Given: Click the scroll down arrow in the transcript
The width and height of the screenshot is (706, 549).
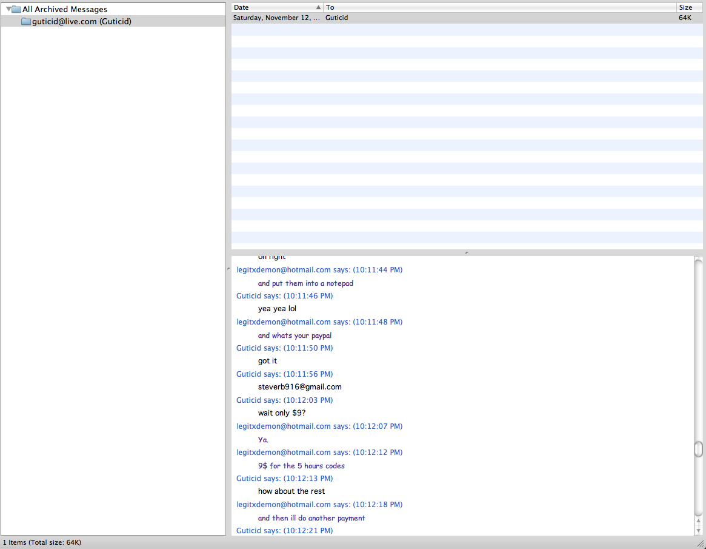Looking at the screenshot, I should [x=698, y=531].
